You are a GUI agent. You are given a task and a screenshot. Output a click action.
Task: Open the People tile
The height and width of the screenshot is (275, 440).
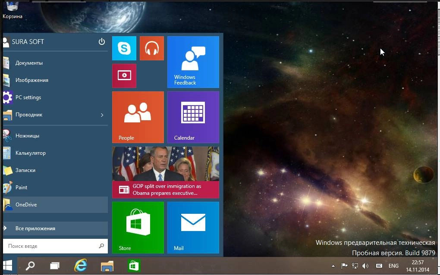pyautogui.click(x=138, y=117)
